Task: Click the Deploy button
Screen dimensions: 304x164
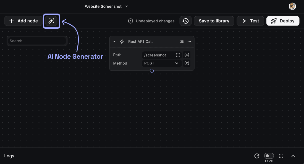Action: coord(283,21)
